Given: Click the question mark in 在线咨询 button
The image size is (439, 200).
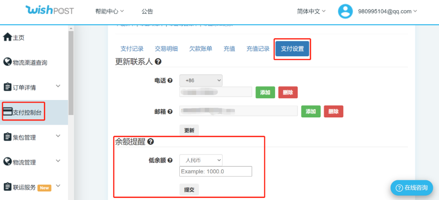Looking at the screenshot, I should click(399, 188).
